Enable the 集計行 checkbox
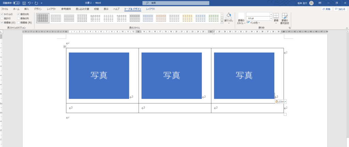349x147 pixels. pyautogui.click(x=2, y=19)
